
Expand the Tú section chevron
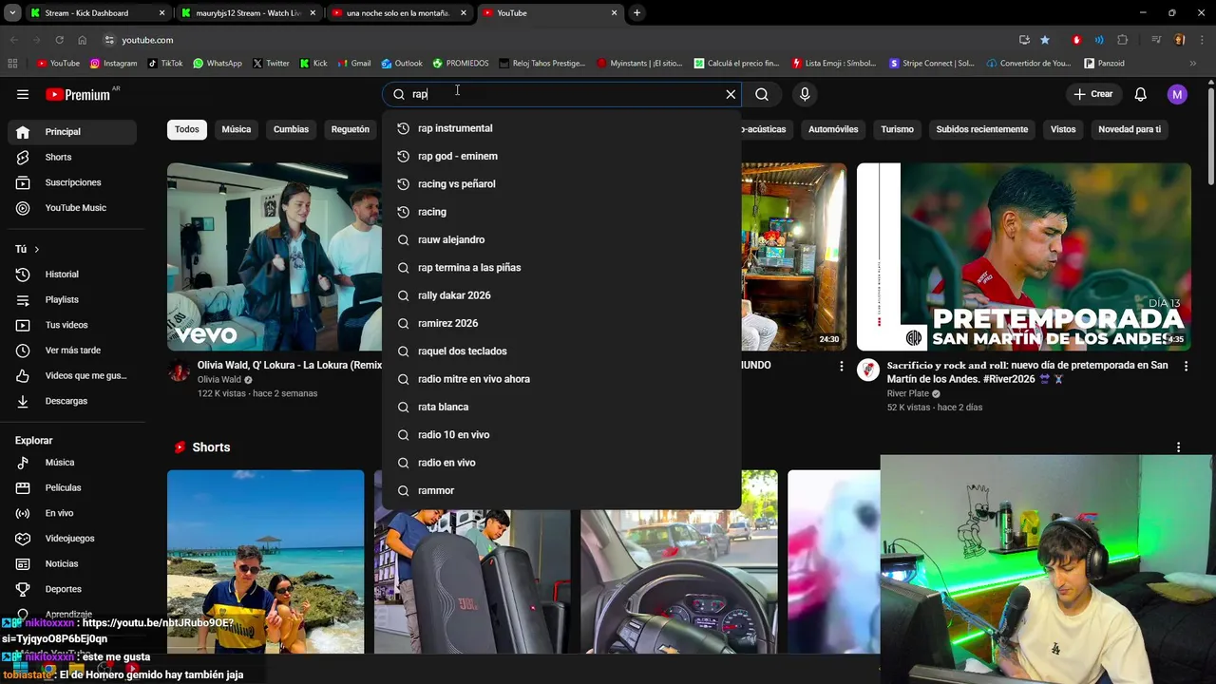36,249
